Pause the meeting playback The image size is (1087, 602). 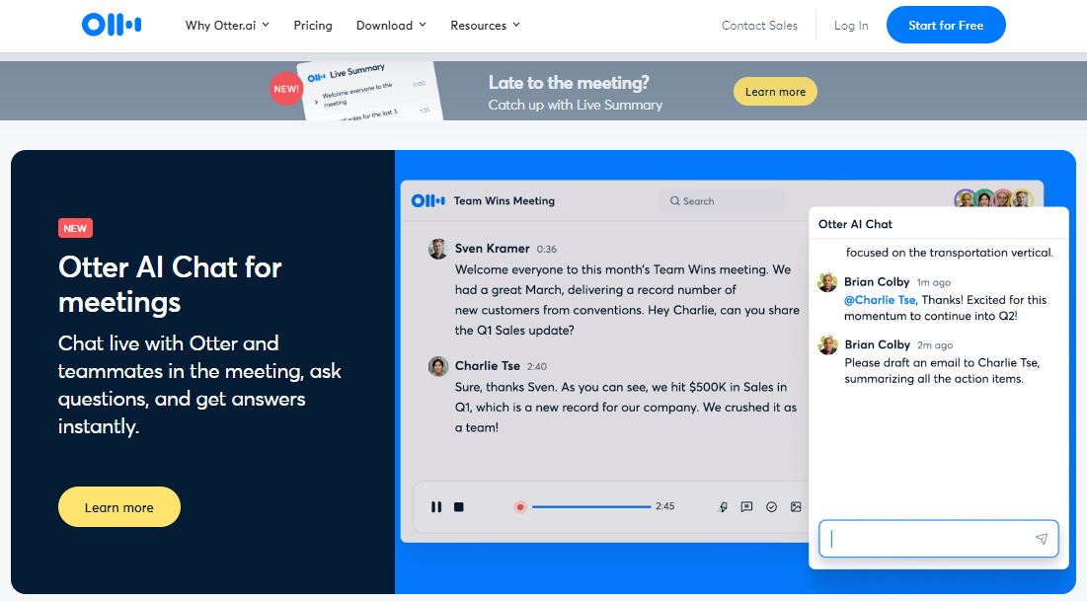[x=436, y=506]
